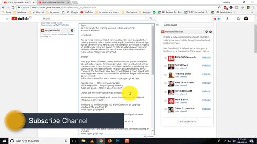Open Upload Checklist settings gear
Viewport: 257px width, 144px height.
[206, 32]
